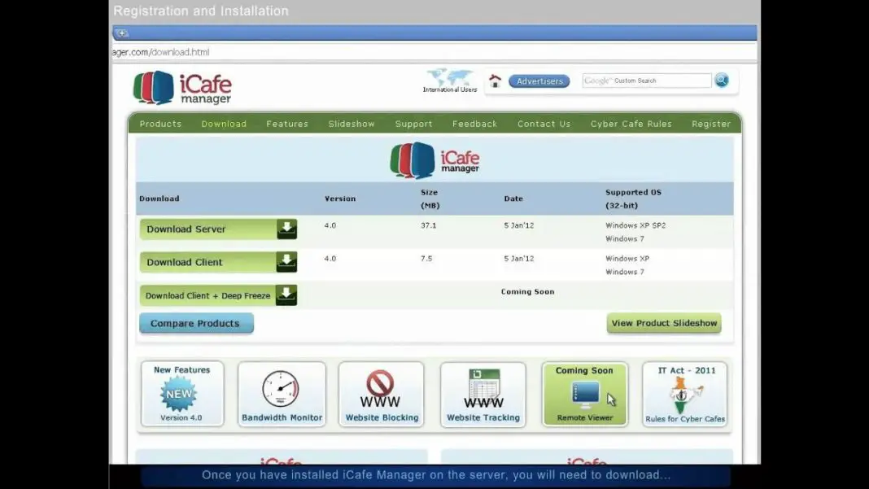Click the Download Server button
Viewport: 869px width, 489px height.
pyautogui.click(x=218, y=229)
